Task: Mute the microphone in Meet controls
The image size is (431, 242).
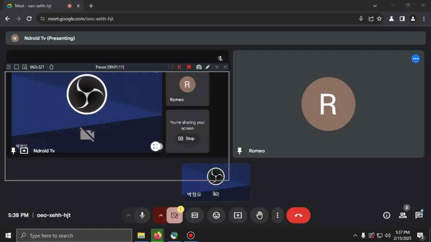Action: pos(142,215)
